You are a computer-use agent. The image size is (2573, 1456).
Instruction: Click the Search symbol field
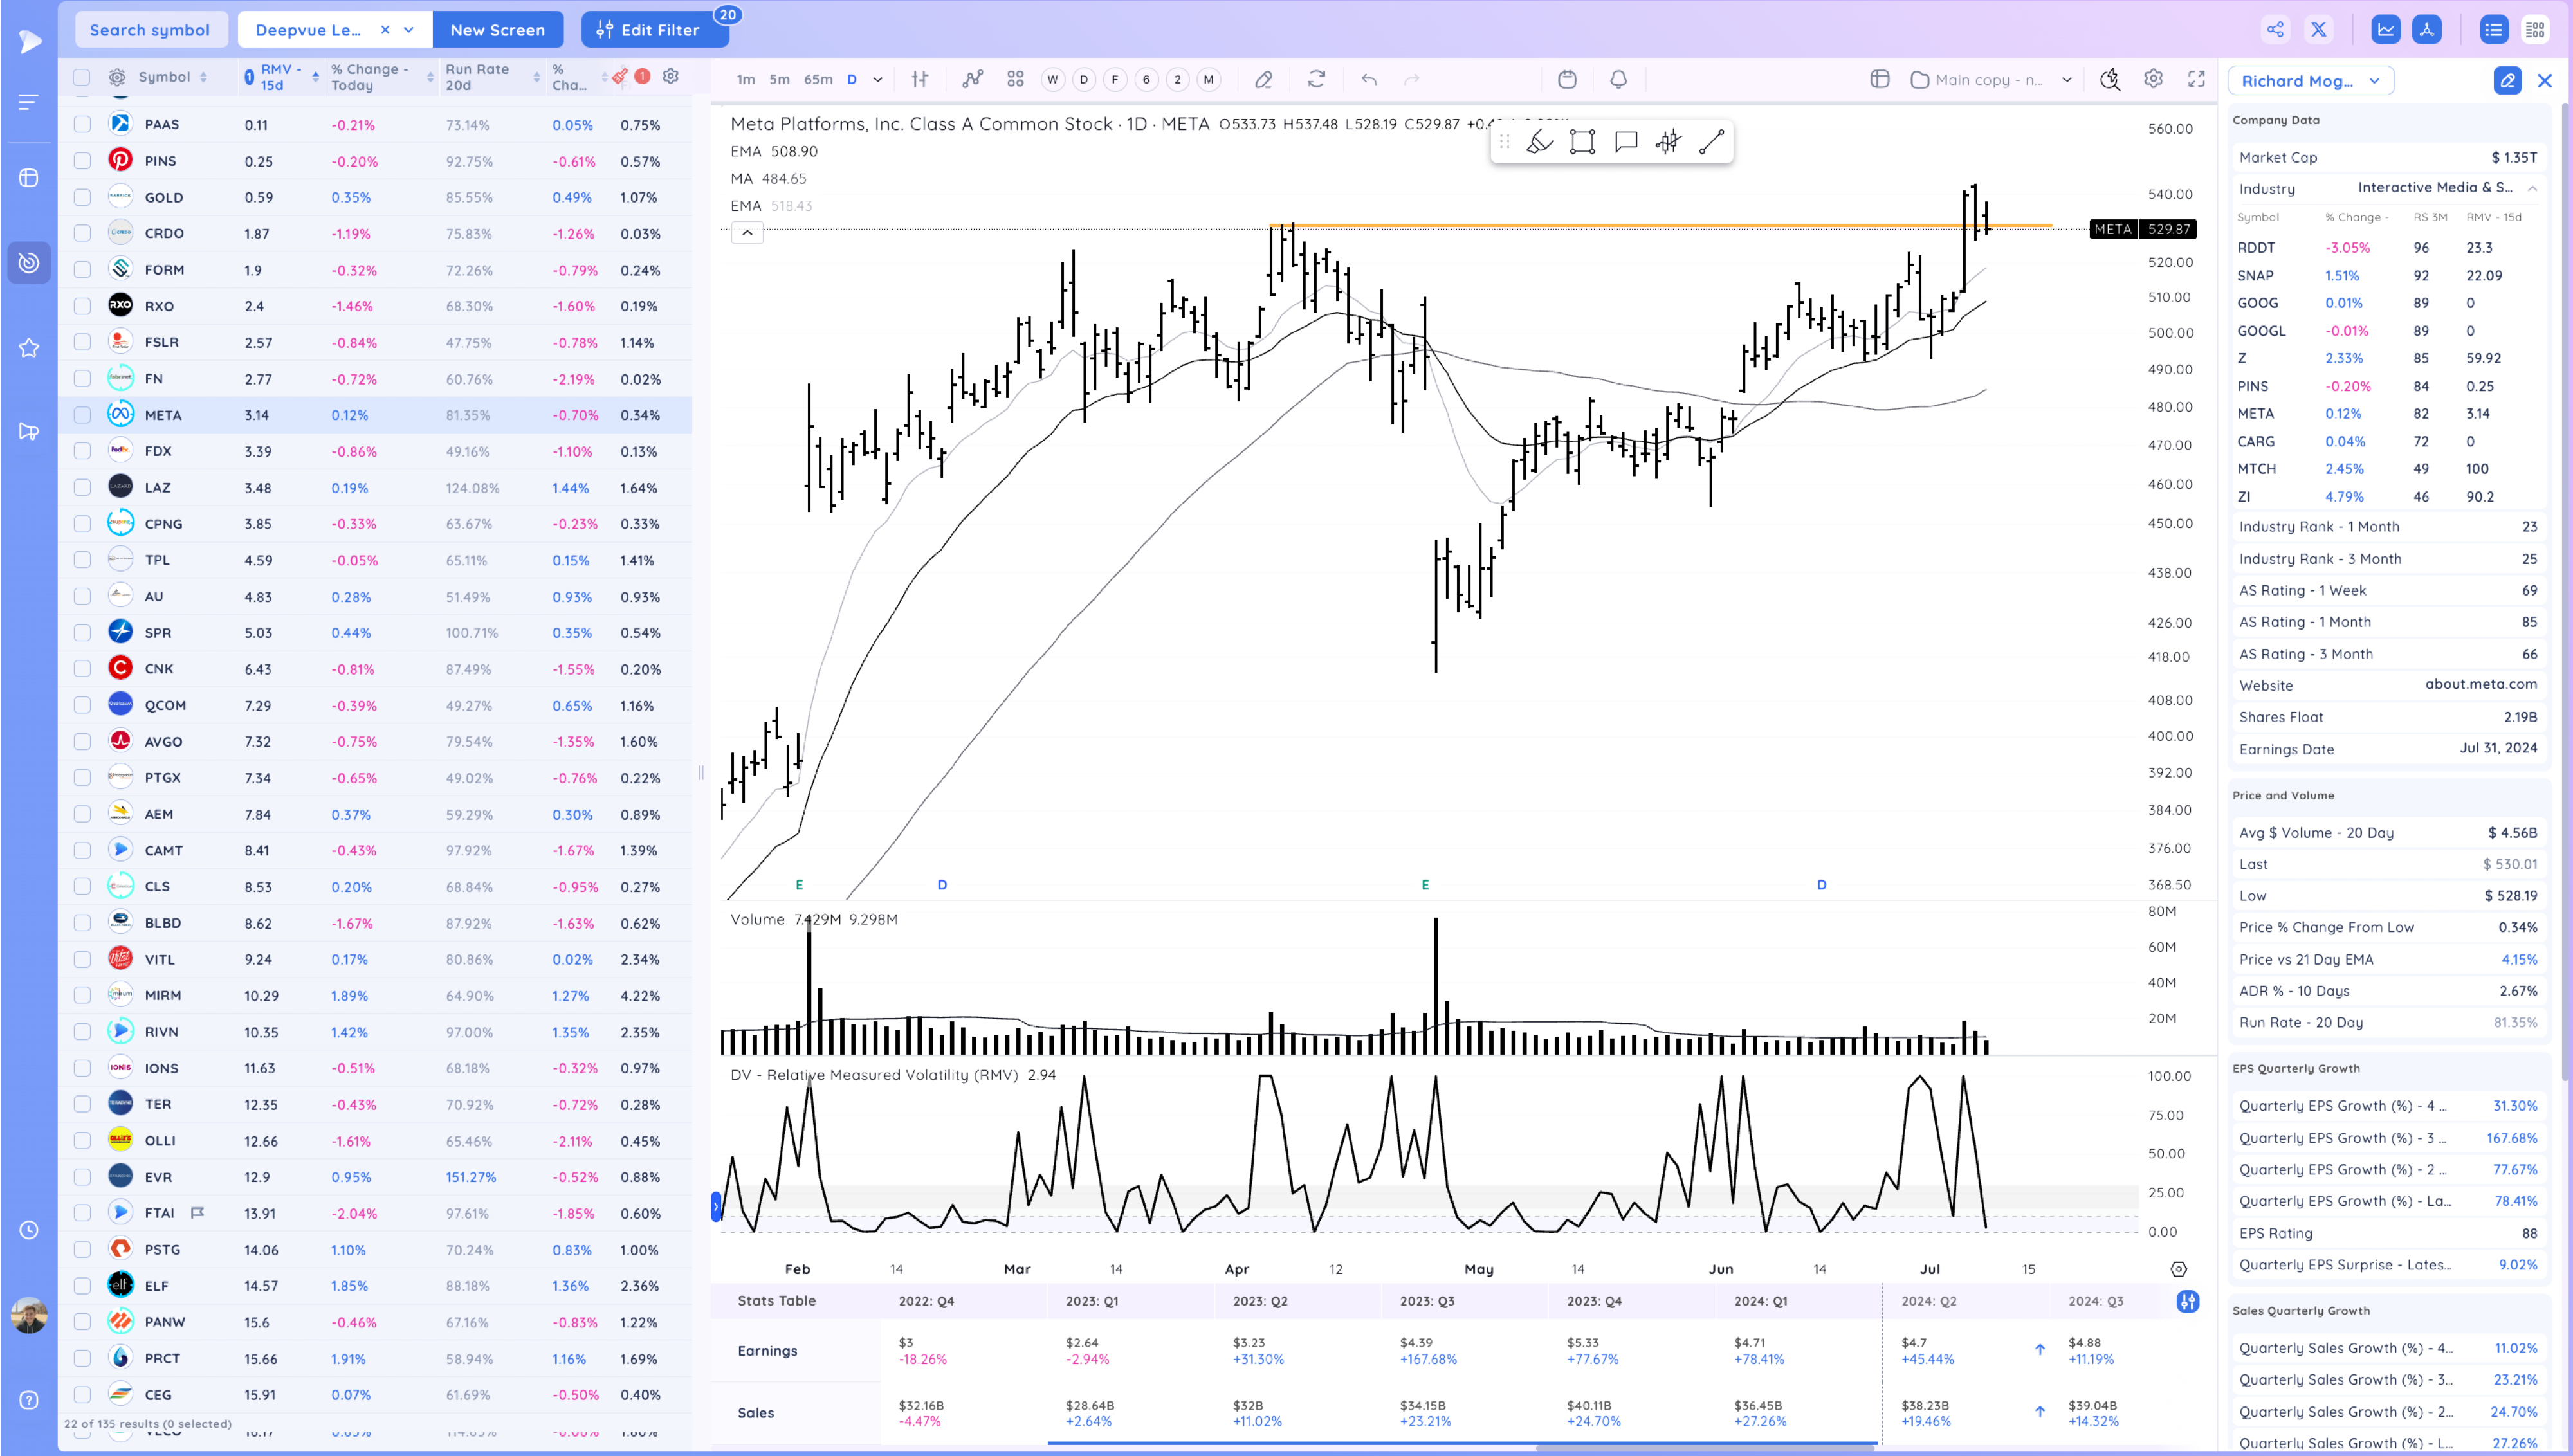(150, 30)
